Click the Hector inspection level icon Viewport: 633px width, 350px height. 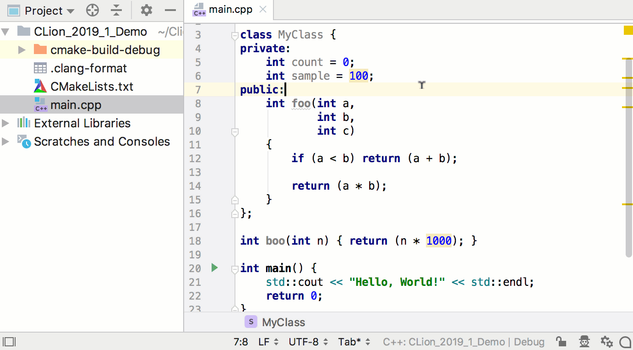(584, 342)
